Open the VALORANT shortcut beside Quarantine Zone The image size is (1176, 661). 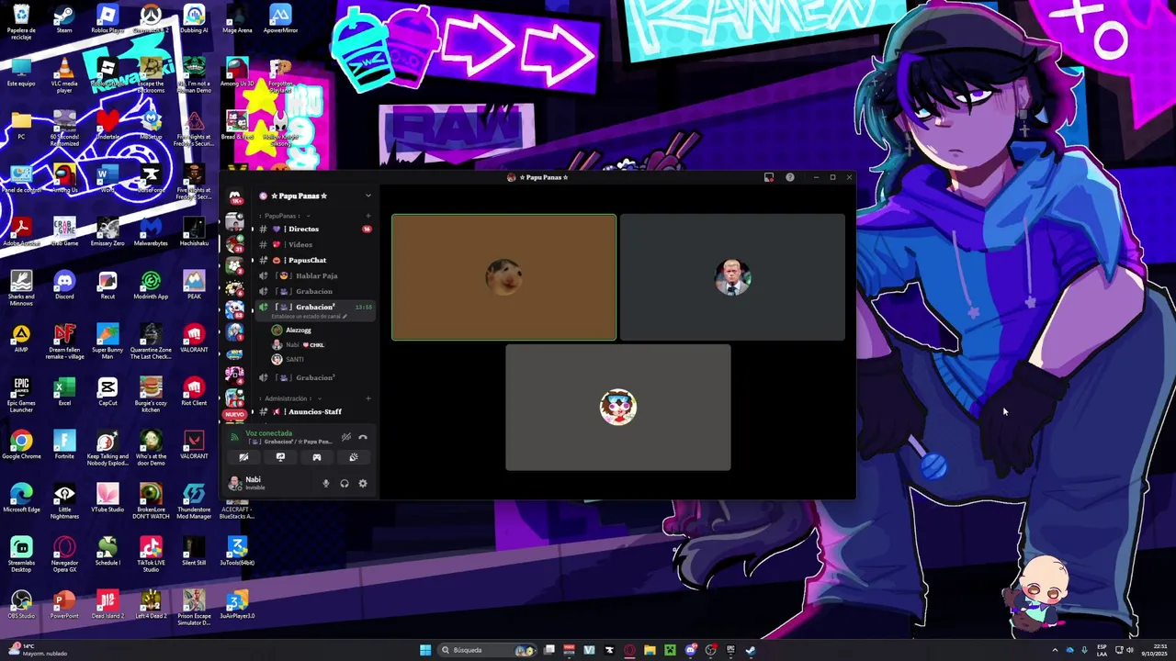(x=194, y=338)
